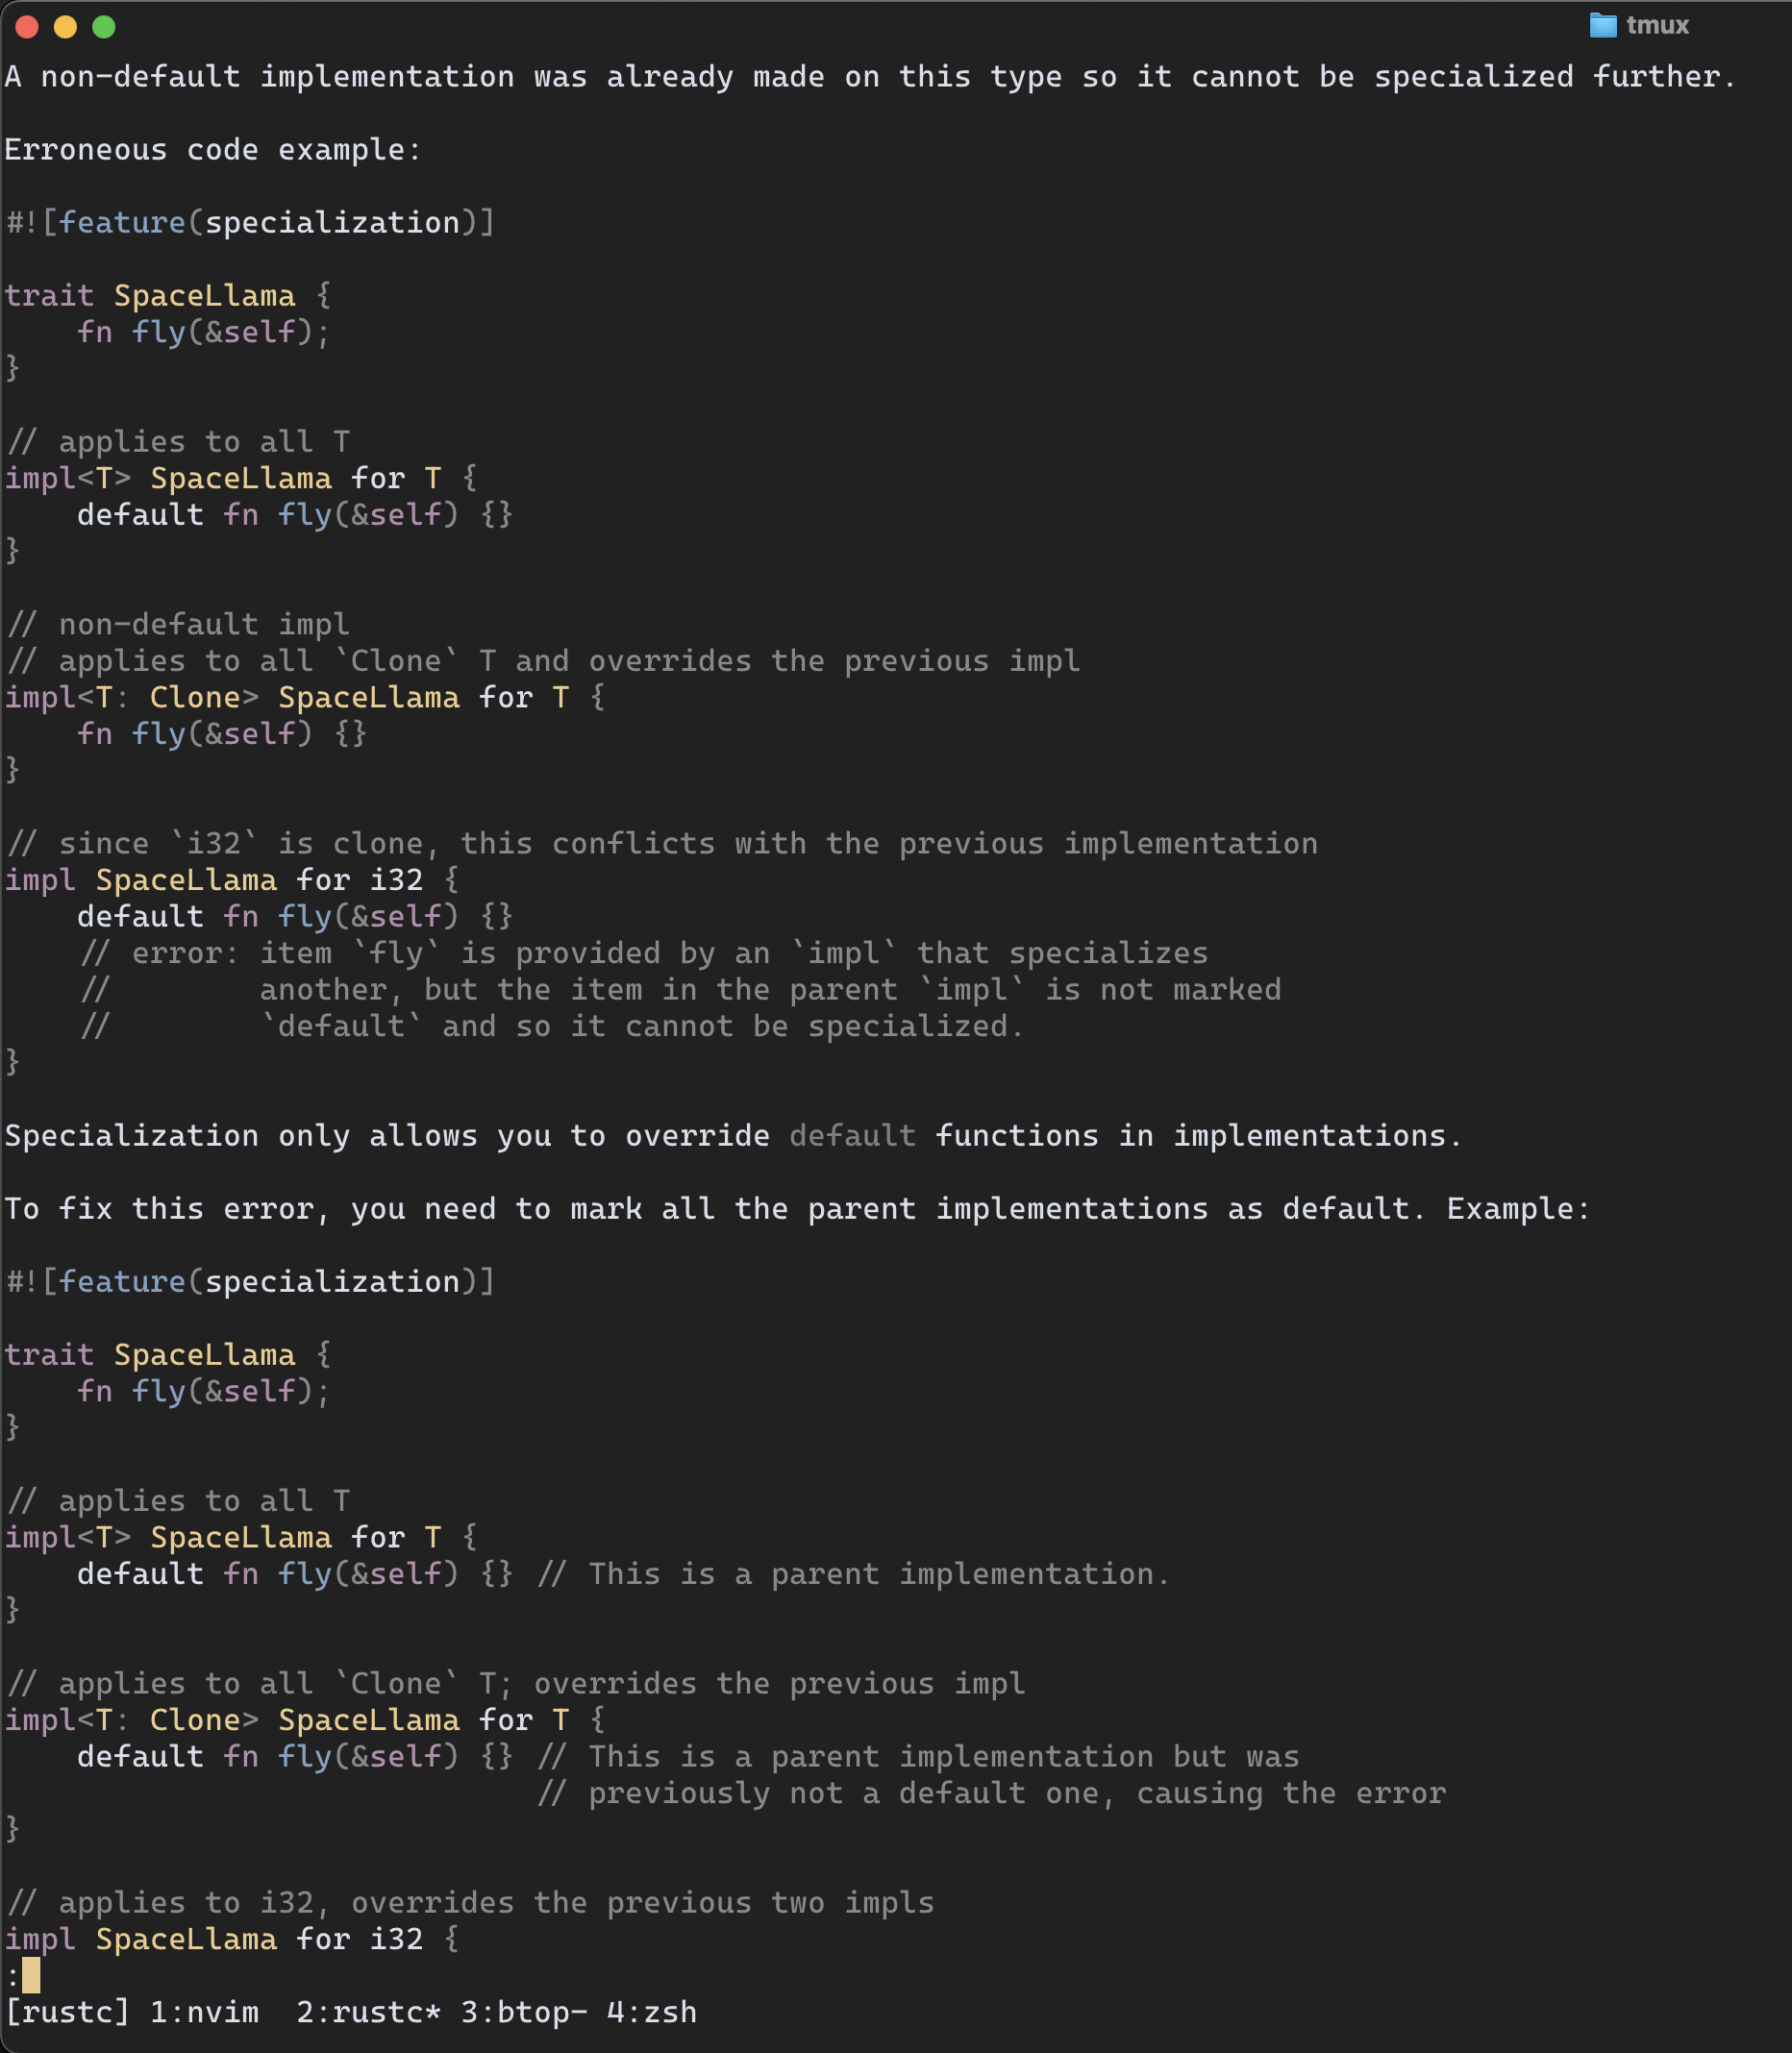Click the "// non-default impl" comment

click(178, 625)
